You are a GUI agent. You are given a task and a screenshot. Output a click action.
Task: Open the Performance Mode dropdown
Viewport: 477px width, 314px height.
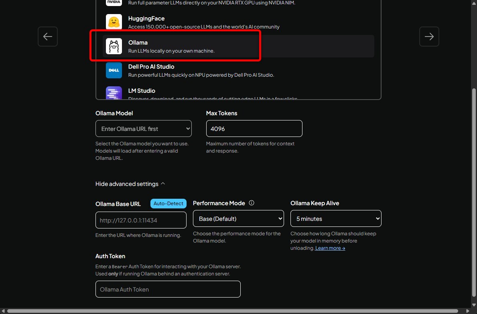pyautogui.click(x=238, y=218)
